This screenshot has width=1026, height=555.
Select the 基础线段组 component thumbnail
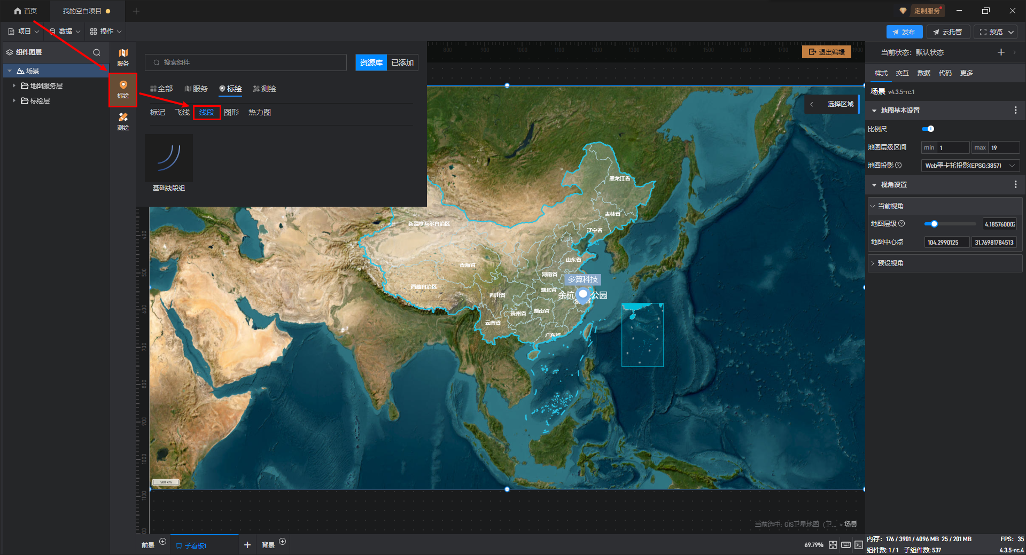pos(169,158)
